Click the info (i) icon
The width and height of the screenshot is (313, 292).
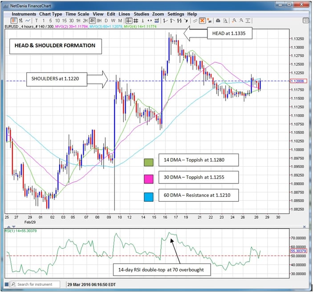(143, 21)
